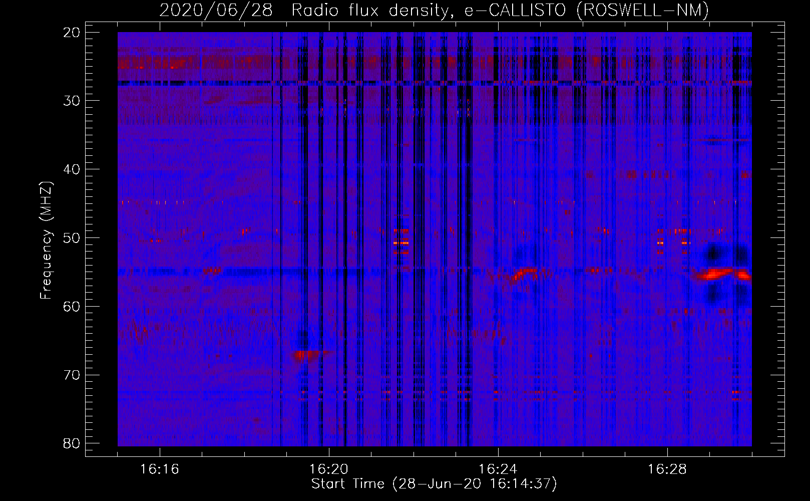Click the 16:28 time tick label

pyautogui.click(x=667, y=469)
